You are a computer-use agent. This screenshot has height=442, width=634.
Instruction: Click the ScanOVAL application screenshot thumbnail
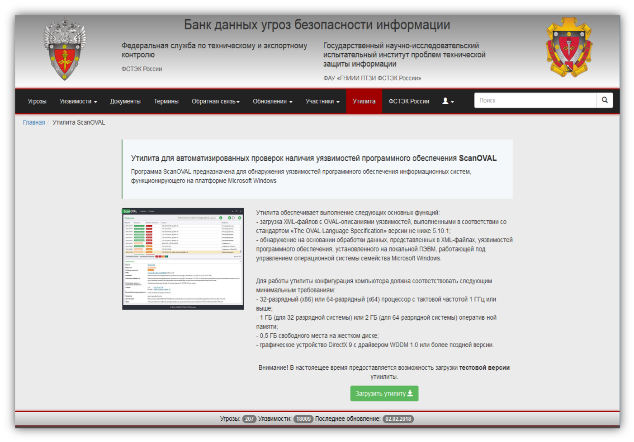click(x=183, y=259)
